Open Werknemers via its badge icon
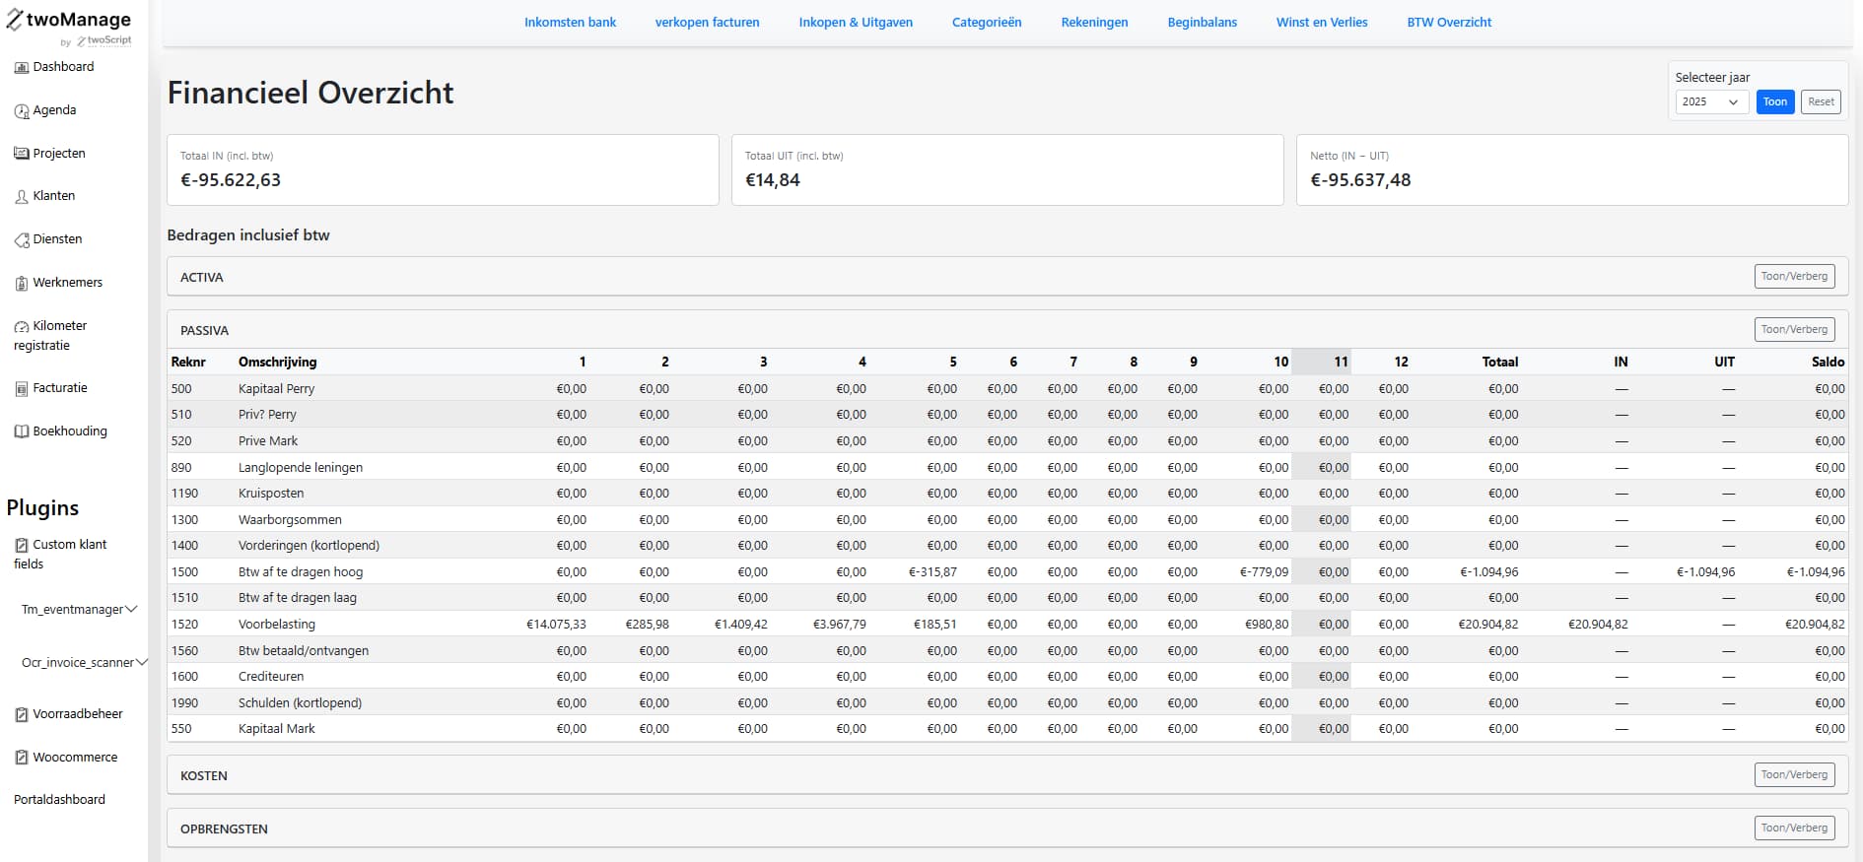The height and width of the screenshot is (862, 1863). coord(22,284)
